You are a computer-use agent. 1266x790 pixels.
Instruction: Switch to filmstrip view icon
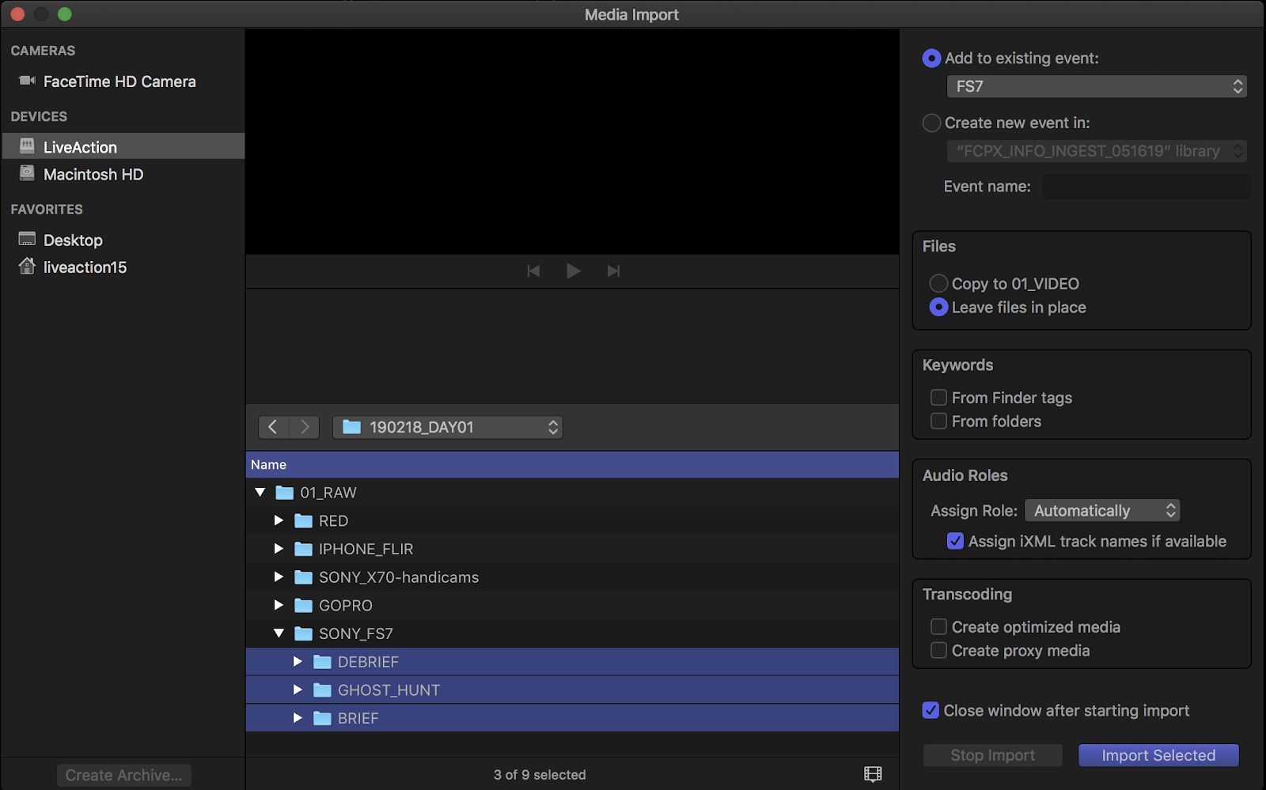873,774
